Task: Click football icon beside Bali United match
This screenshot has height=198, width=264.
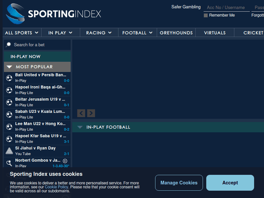Action: coord(9,78)
